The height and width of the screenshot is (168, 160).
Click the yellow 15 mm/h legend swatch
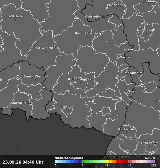tap(107, 162)
